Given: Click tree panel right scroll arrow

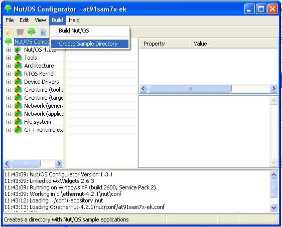Looking at the screenshot, I should coord(59,163).
